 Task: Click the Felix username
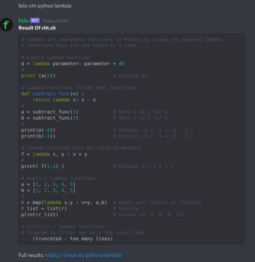click(24, 21)
